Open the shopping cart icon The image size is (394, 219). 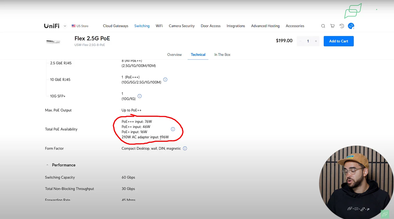click(333, 26)
